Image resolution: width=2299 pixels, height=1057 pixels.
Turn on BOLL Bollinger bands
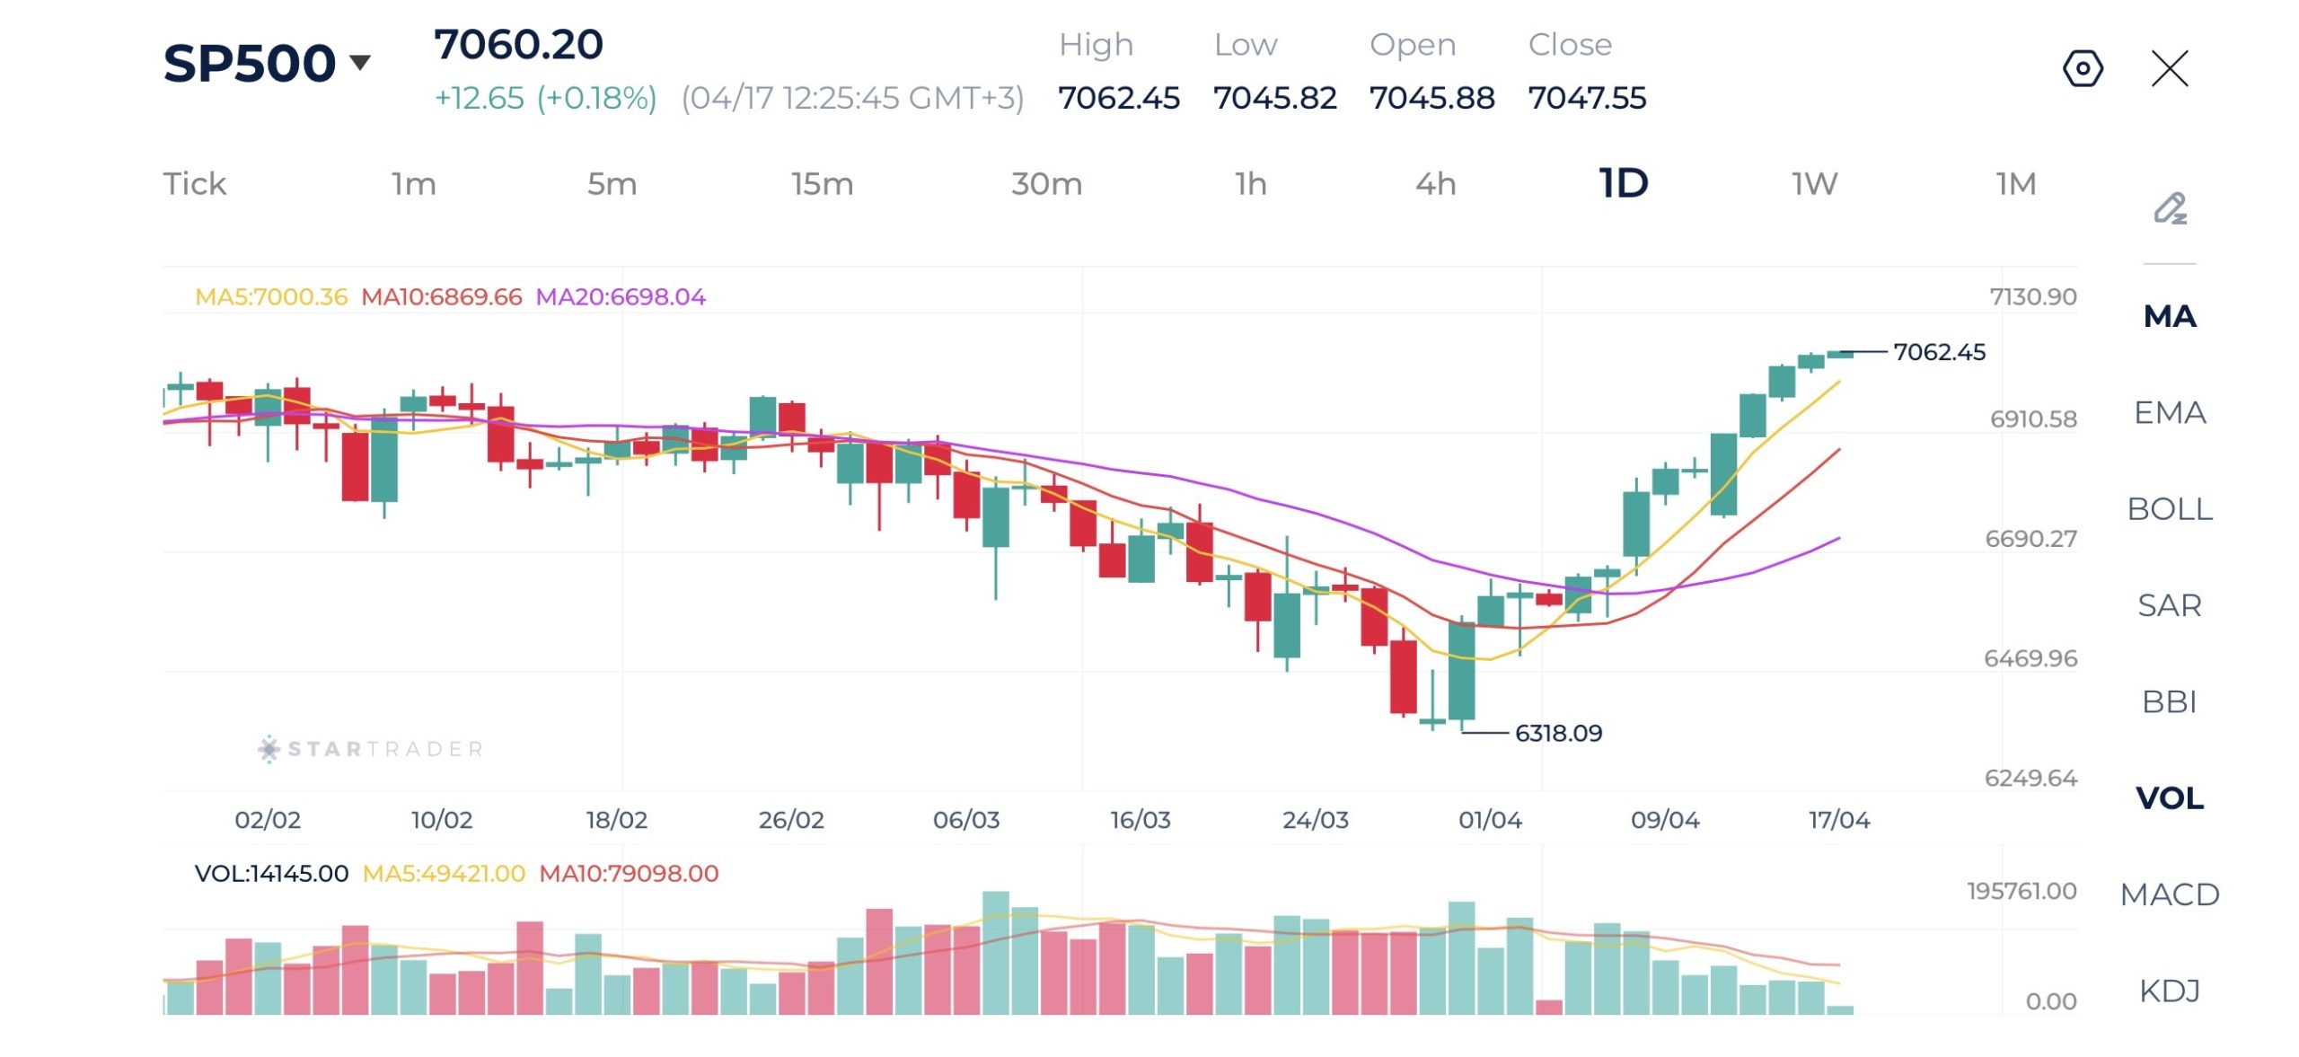coord(2169,509)
